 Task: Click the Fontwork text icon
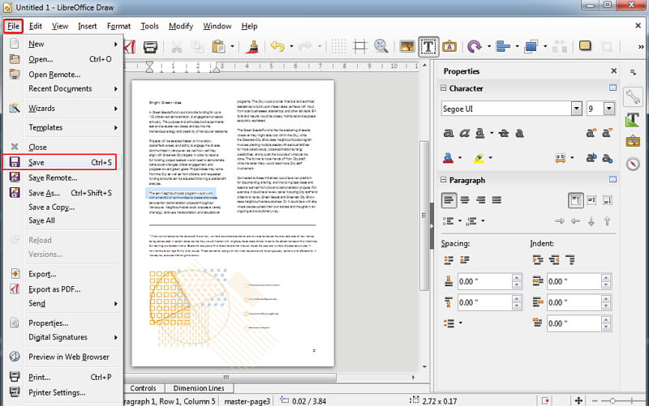tap(449, 46)
